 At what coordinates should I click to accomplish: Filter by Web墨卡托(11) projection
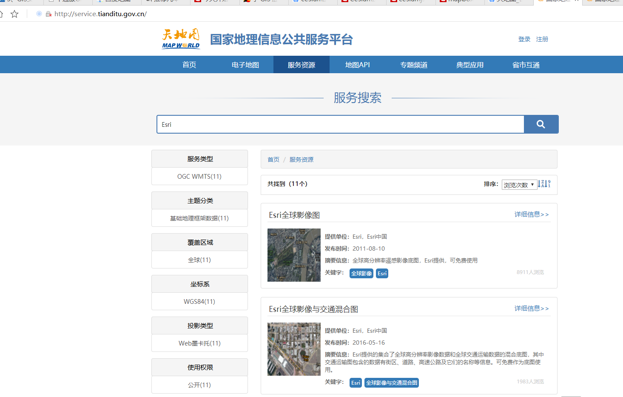pyautogui.click(x=199, y=343)
